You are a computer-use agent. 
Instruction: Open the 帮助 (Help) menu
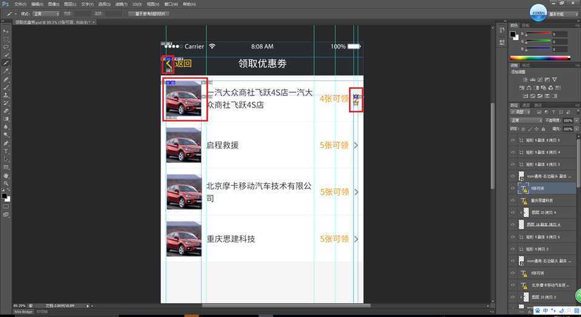[189, 4]
